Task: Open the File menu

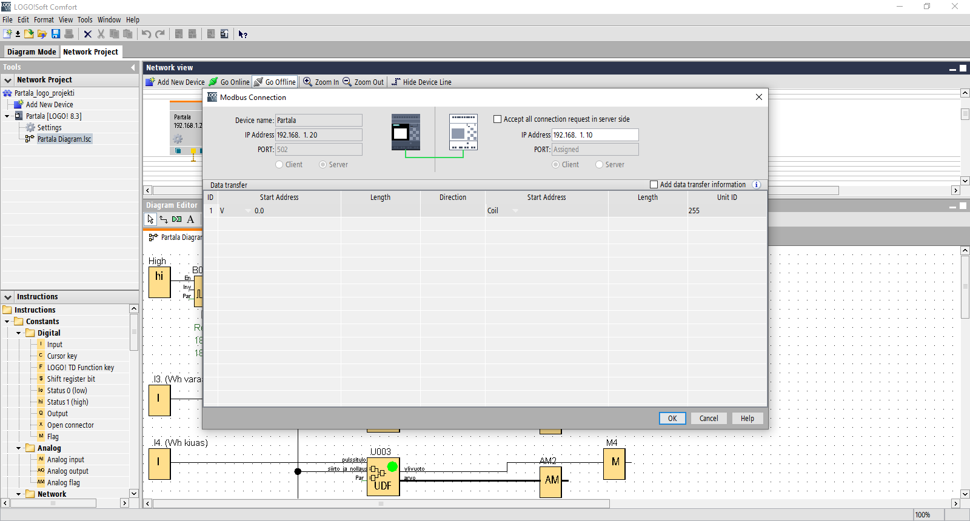Action: point(7,19)
